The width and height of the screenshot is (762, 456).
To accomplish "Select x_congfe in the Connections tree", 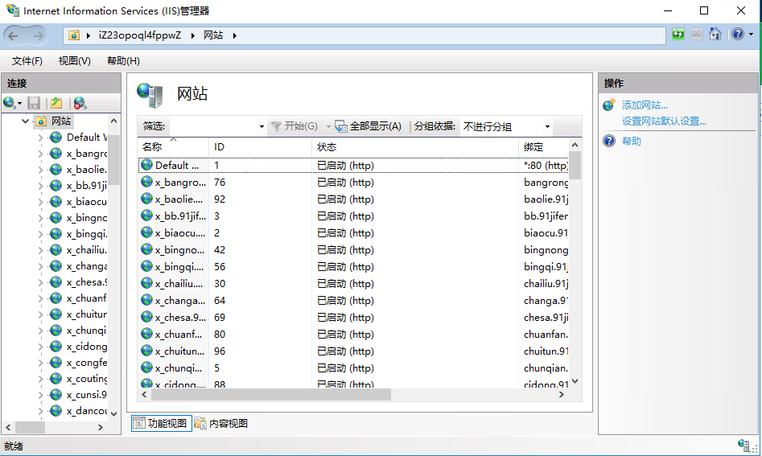I will tap(87, 363).
